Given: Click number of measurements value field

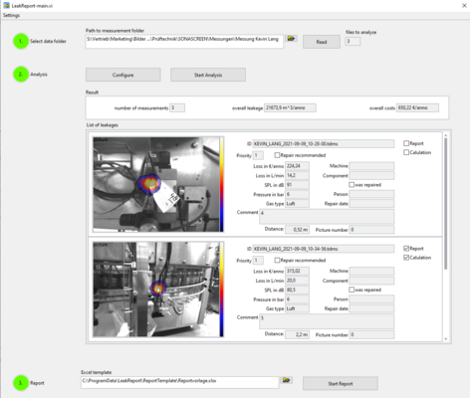Looking at the screenshot, I should tap(177, 107).
